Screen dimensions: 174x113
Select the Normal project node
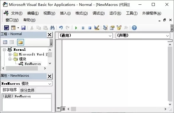(20, 50)
